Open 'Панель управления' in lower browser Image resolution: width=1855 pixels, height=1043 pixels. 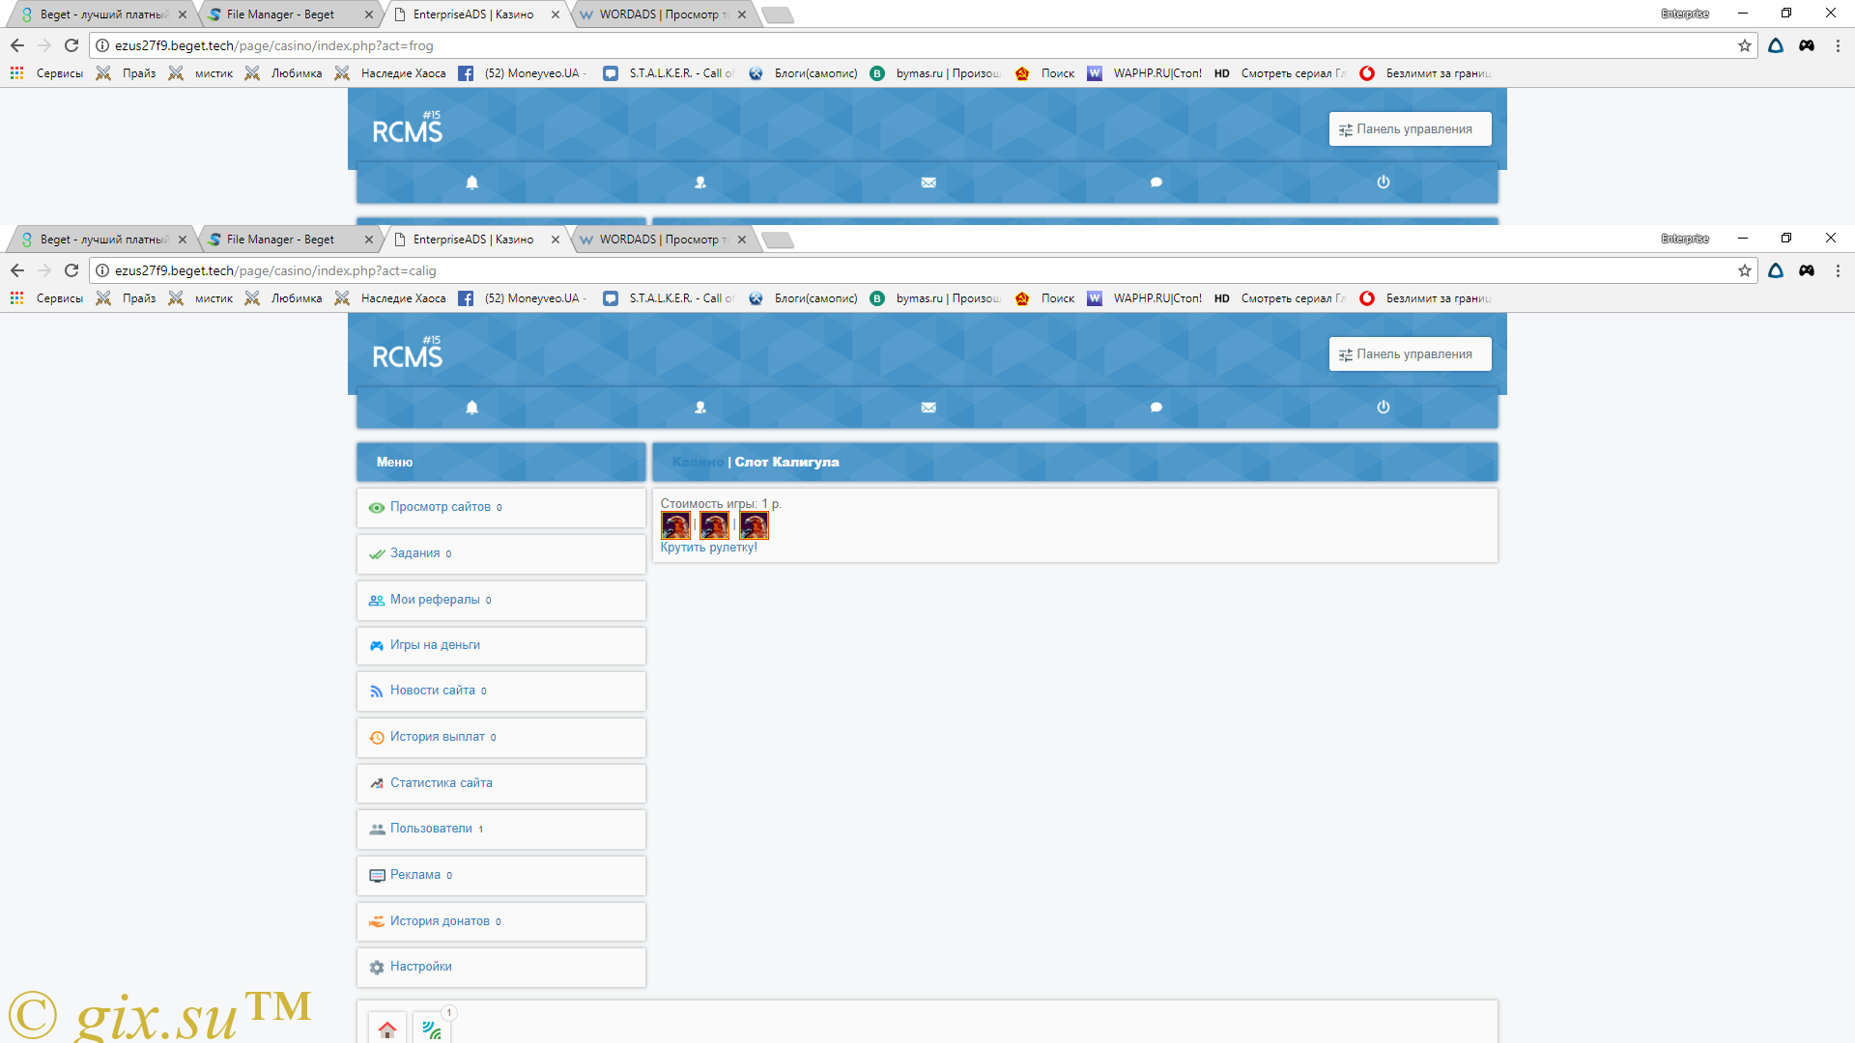1410,354
